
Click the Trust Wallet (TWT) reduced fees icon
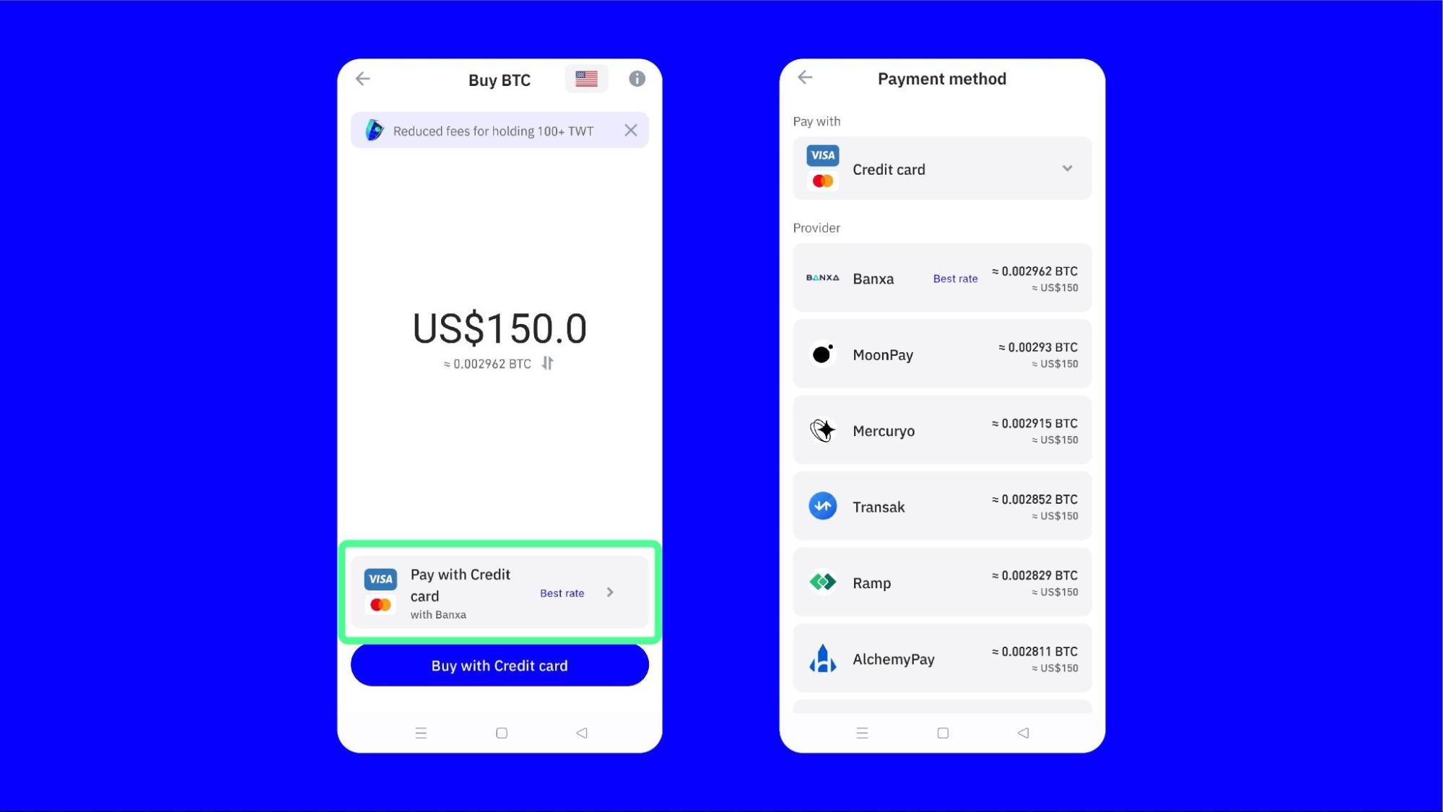click(374, 131)
